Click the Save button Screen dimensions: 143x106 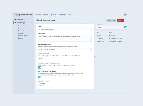point(120,20)
